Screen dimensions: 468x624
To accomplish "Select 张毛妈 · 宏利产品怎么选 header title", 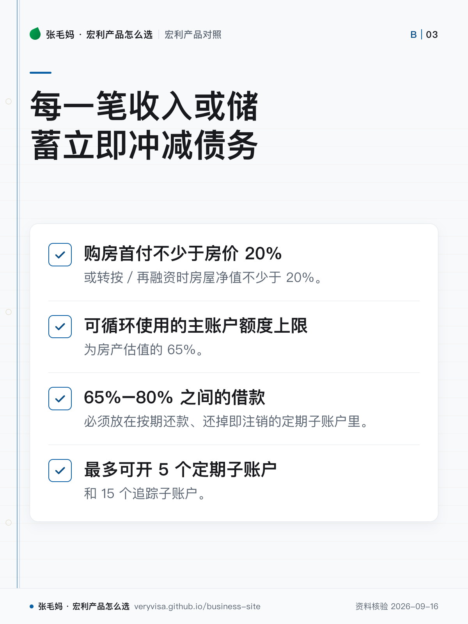I will click(99, 35).
